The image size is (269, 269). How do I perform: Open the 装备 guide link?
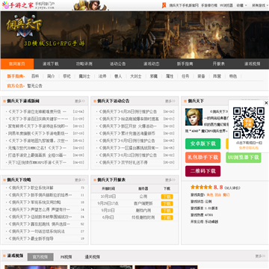tap(201, 76)
